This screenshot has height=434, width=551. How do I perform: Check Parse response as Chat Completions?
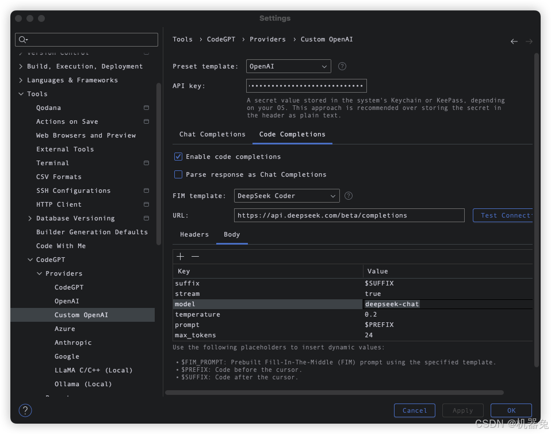tap(178, 174)
